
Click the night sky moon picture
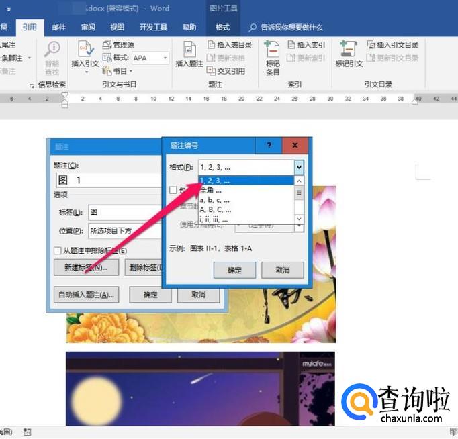click(200, 389)
